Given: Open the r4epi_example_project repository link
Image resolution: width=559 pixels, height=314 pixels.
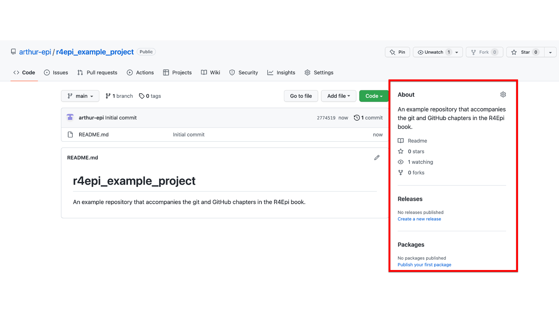Looking at the screenshot, I should [x=95, y=52].
